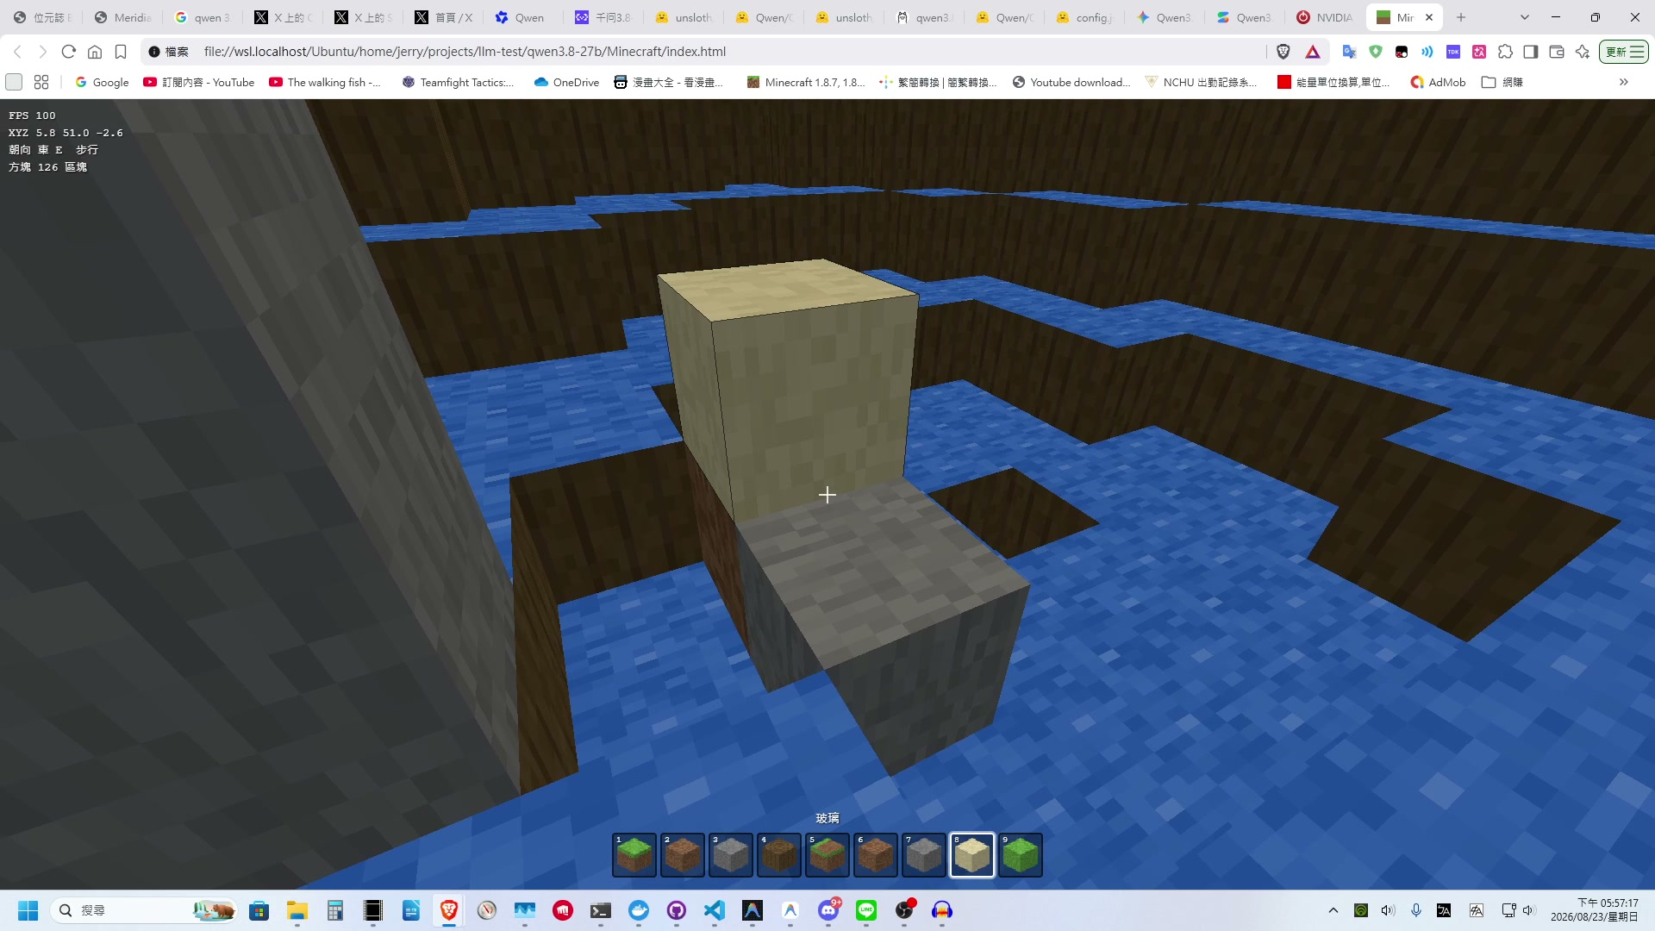
Task: Open the Brave update menu button
Action: 1625,52
